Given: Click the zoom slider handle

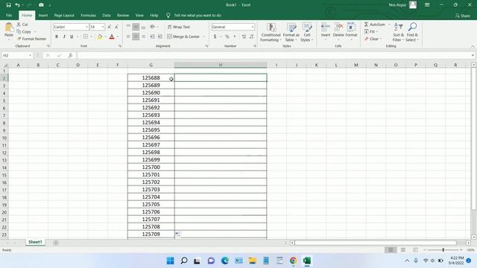Looking at the screenshot, I should pos(443,250).
